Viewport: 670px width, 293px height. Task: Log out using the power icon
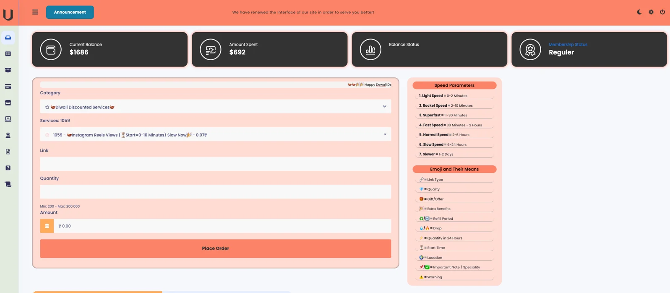click(x=662, y=12)
